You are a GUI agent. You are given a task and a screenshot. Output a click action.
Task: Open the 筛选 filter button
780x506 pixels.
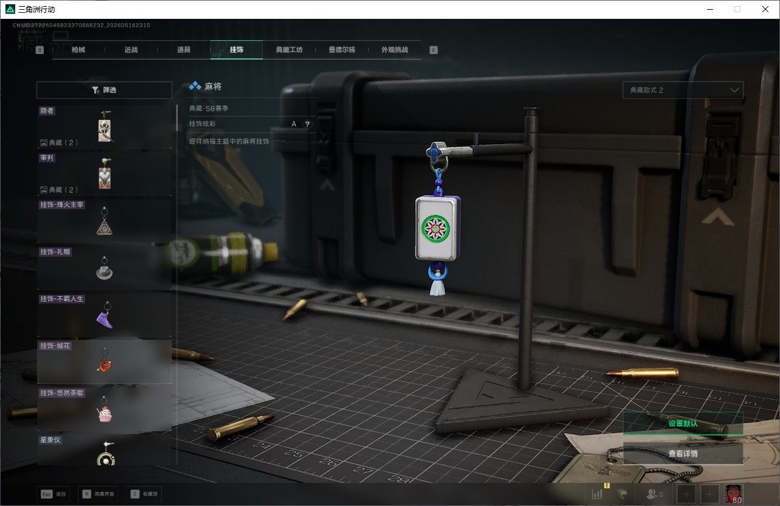coord(104,90)
